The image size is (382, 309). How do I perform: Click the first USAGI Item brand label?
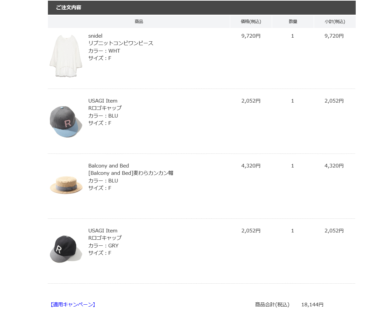pos(103,101)
